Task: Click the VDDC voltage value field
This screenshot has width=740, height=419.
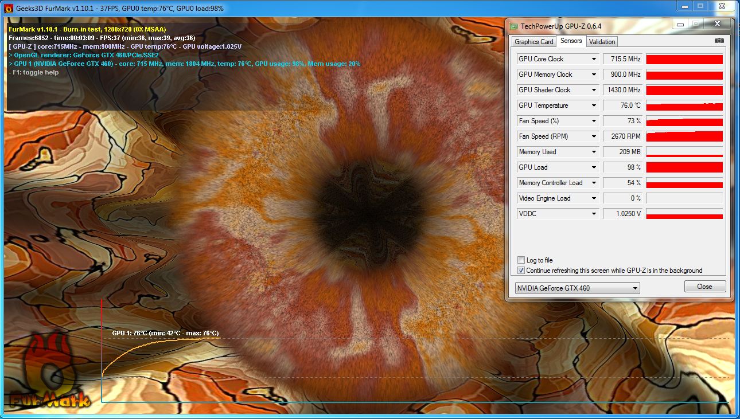Action: point(622,214)
